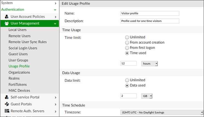Select Unlimited data limit option
The image size is (204, 117).
pos(127,80)
